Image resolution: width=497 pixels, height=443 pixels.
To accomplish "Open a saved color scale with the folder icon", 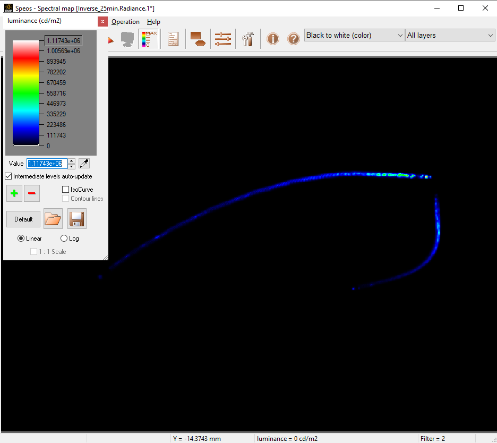I will pos(53,218).
